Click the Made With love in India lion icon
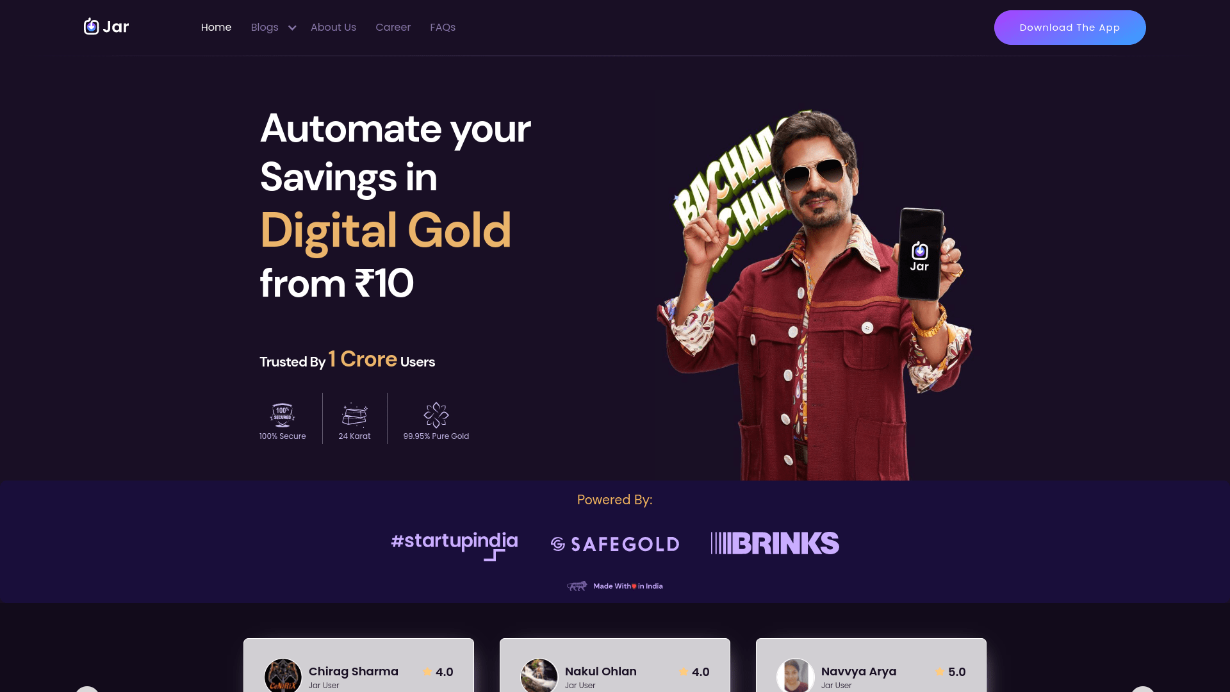 coord(577,586)
